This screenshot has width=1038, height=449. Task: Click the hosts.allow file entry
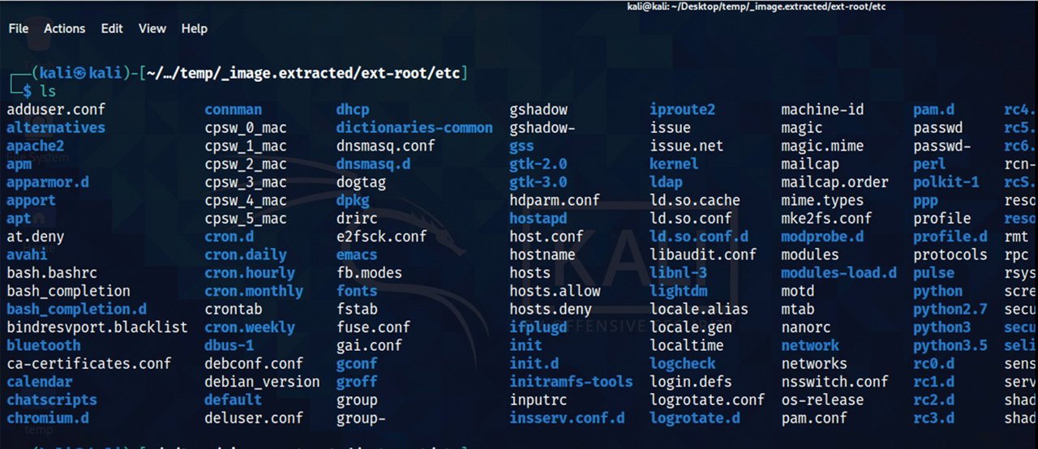point(555,291)
